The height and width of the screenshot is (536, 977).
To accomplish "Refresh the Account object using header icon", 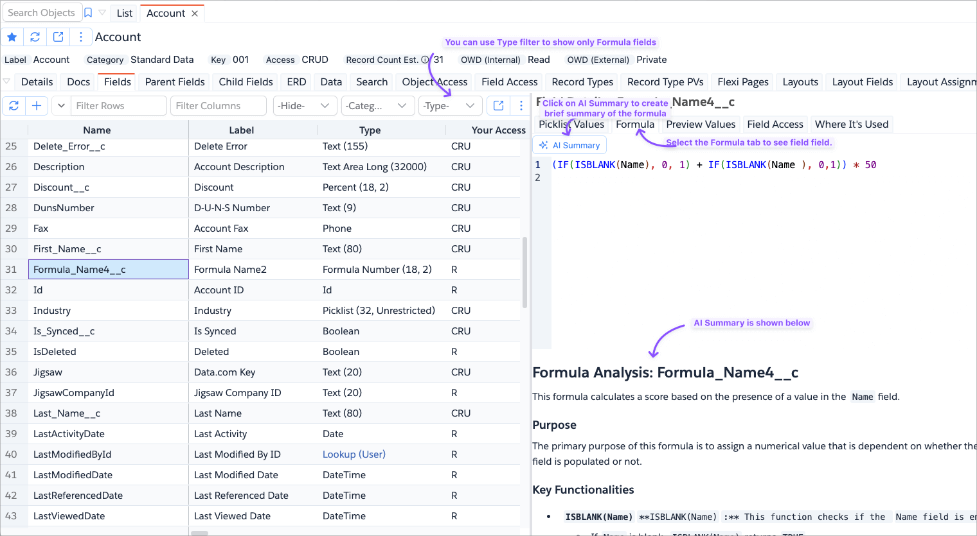I will coord(35,37).
